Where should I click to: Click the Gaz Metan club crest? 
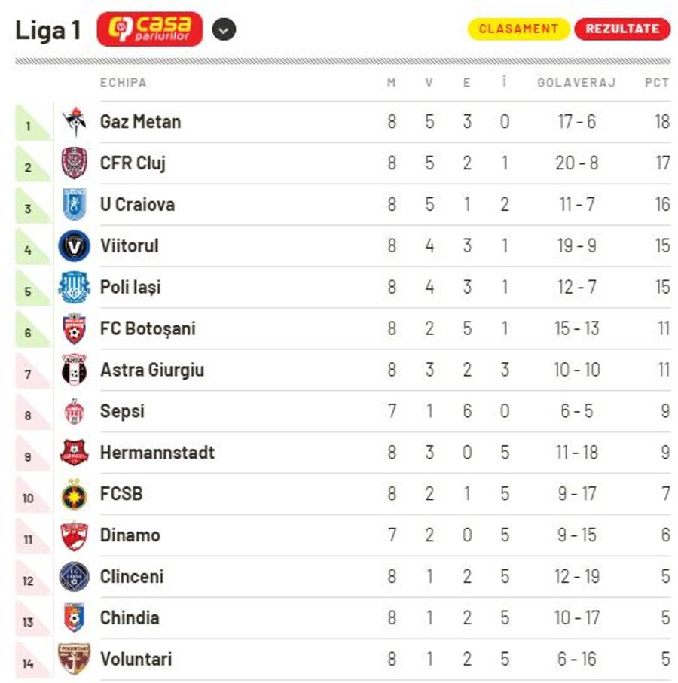[x=75, y=121]
